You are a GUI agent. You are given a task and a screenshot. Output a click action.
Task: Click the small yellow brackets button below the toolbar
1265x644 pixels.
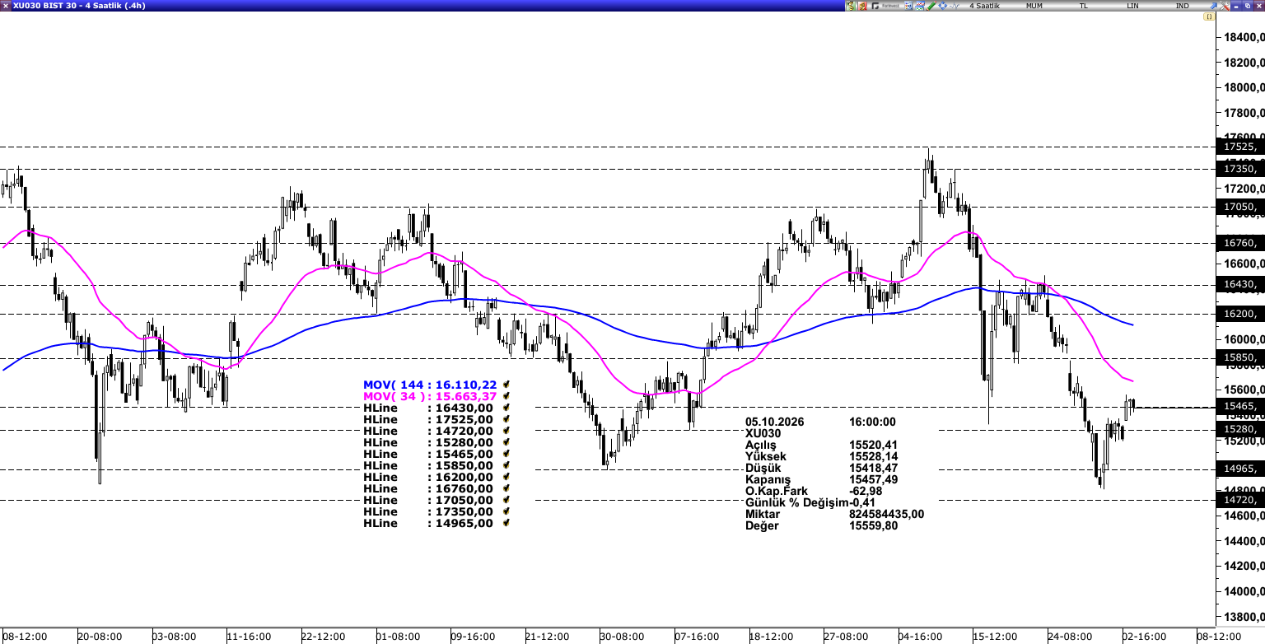pyautogui.click(x=1209, y=16)
